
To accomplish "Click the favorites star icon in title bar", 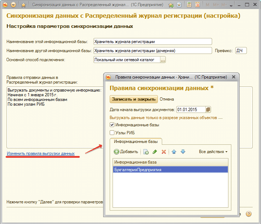I will [x=24, y=5].
